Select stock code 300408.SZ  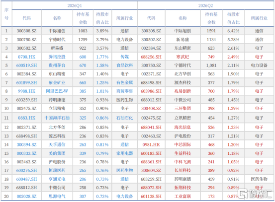(151, 109)
